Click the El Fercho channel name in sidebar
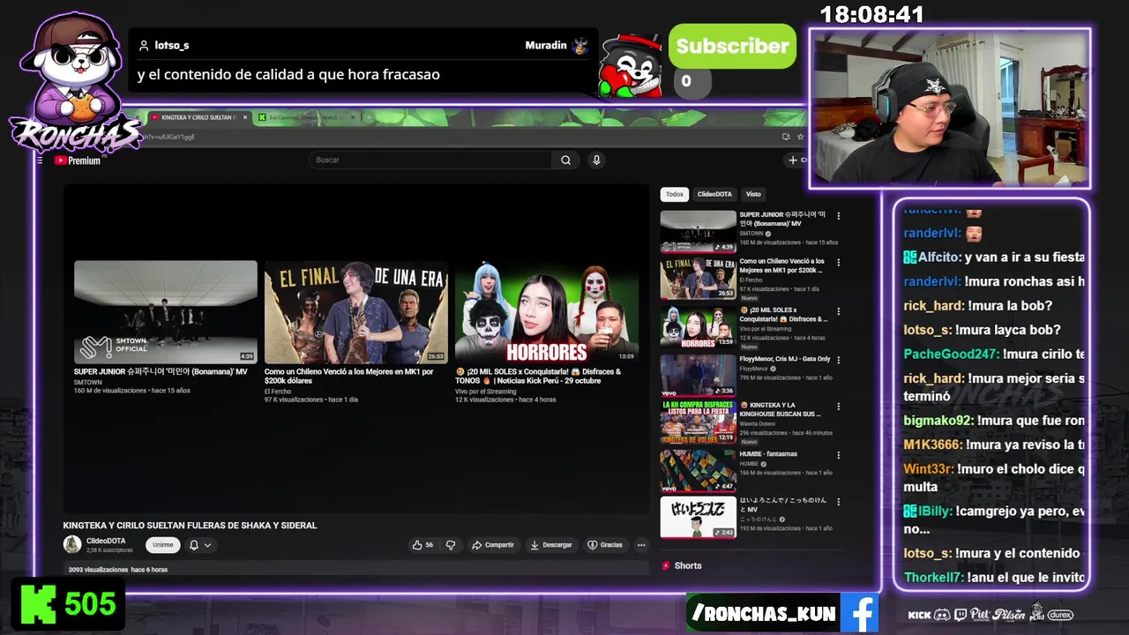Screen dimensions: 1129x635 coord(750,281)
